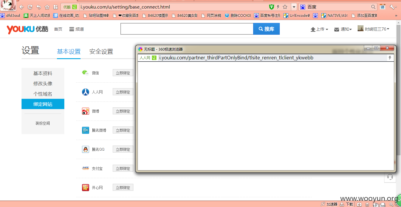The width and height of the screenshot is (401, 207).
Task: Click the 支付宝 Alipay icon
Action: tap(85, 168)
